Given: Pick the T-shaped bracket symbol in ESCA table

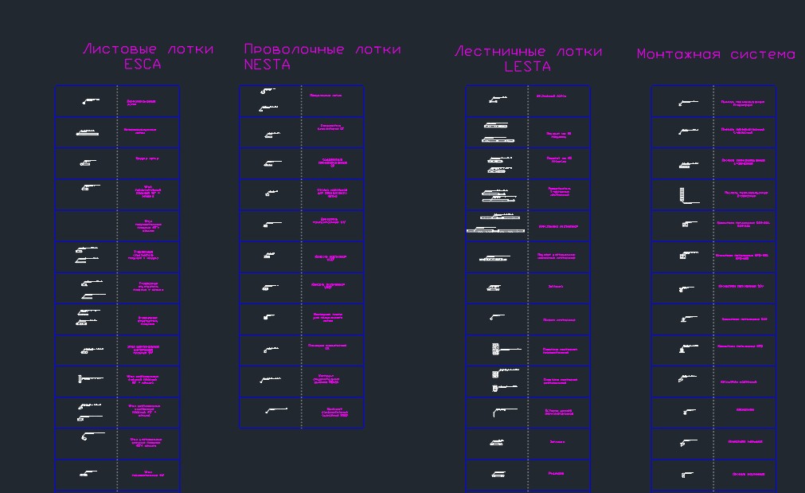Looking at the screenshot, I should click(90, 379).
